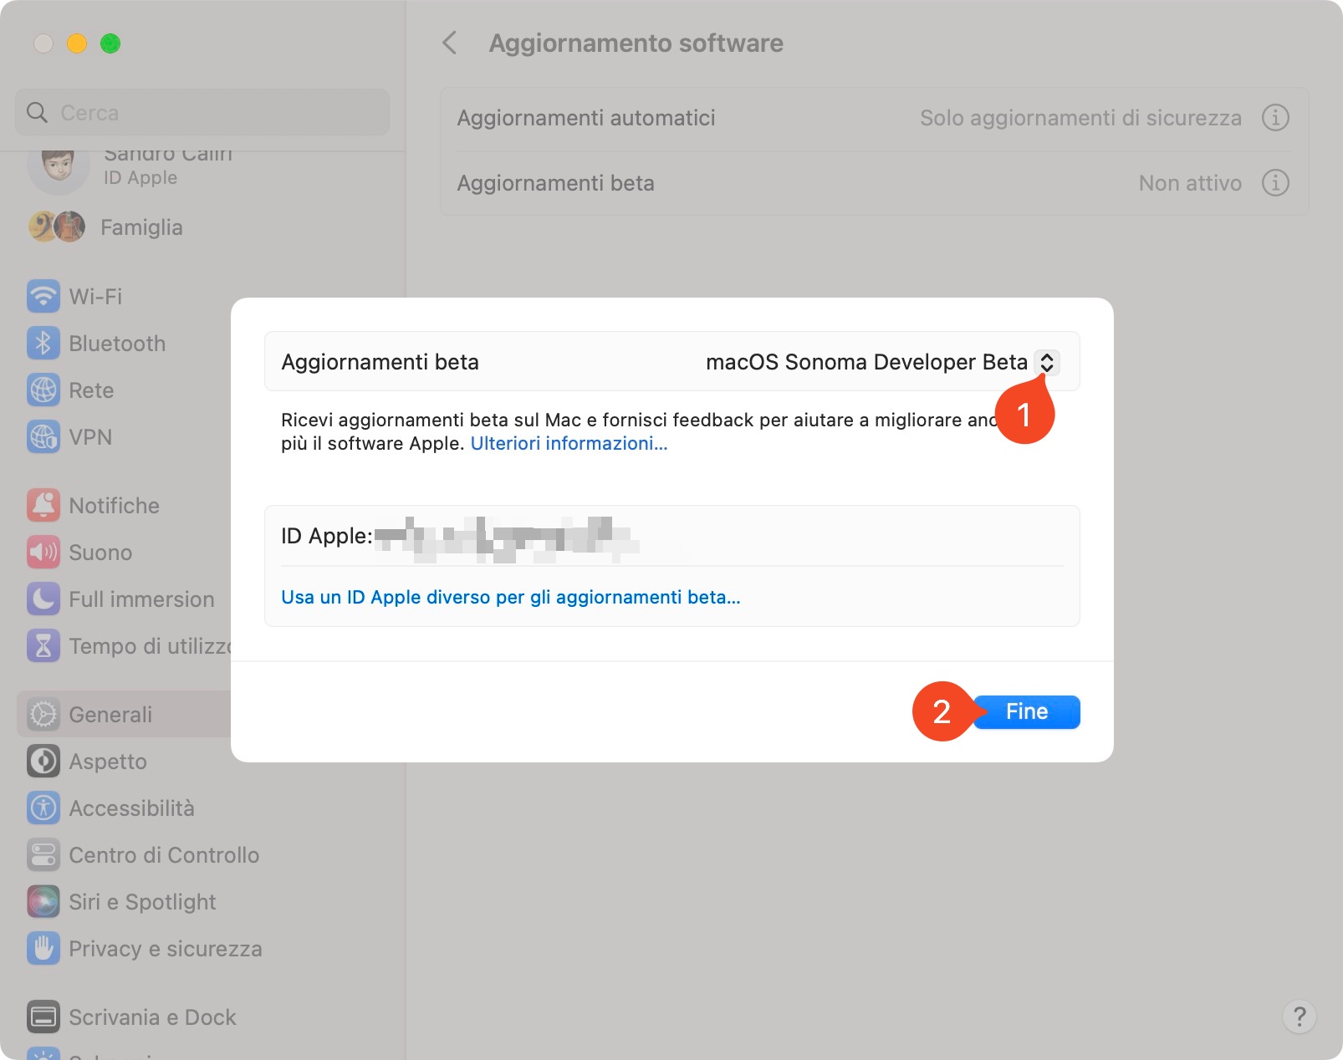Open the Aggiornamenti beta popup menu

click(1046, 362)
